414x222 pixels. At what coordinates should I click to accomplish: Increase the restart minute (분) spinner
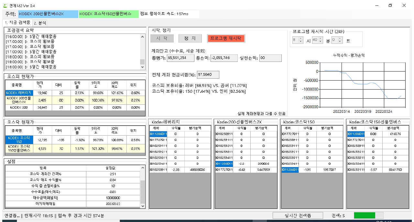[x=321, y=38]
